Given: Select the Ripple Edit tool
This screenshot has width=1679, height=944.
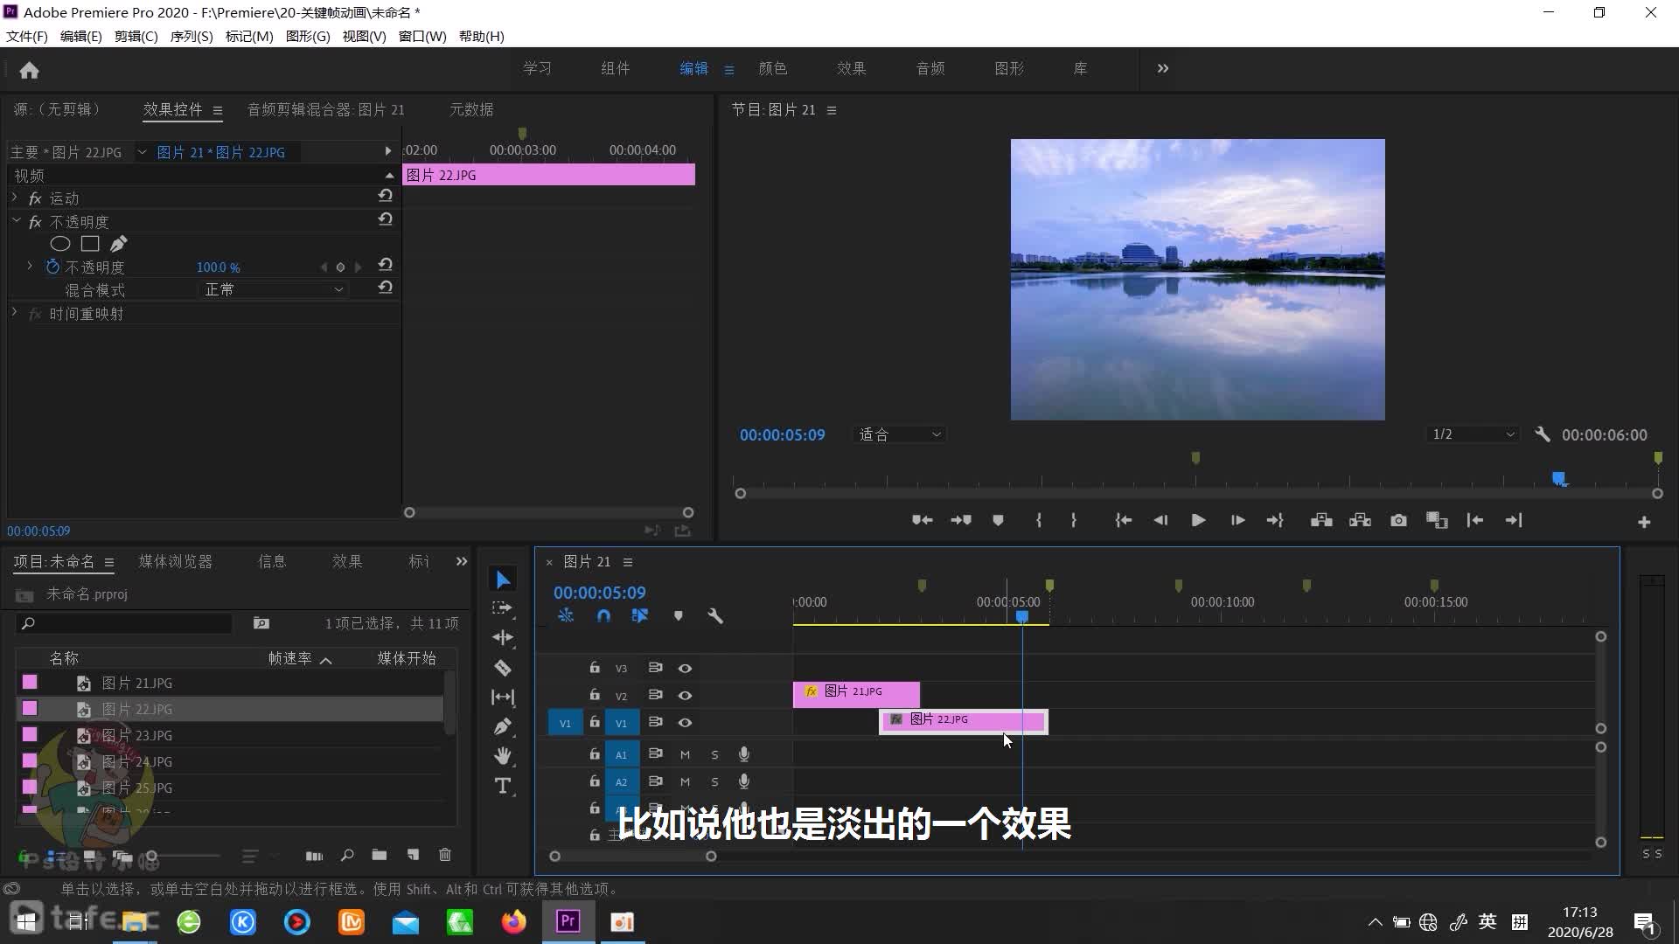Looking at the screenshot, I should tap(503, 637).
